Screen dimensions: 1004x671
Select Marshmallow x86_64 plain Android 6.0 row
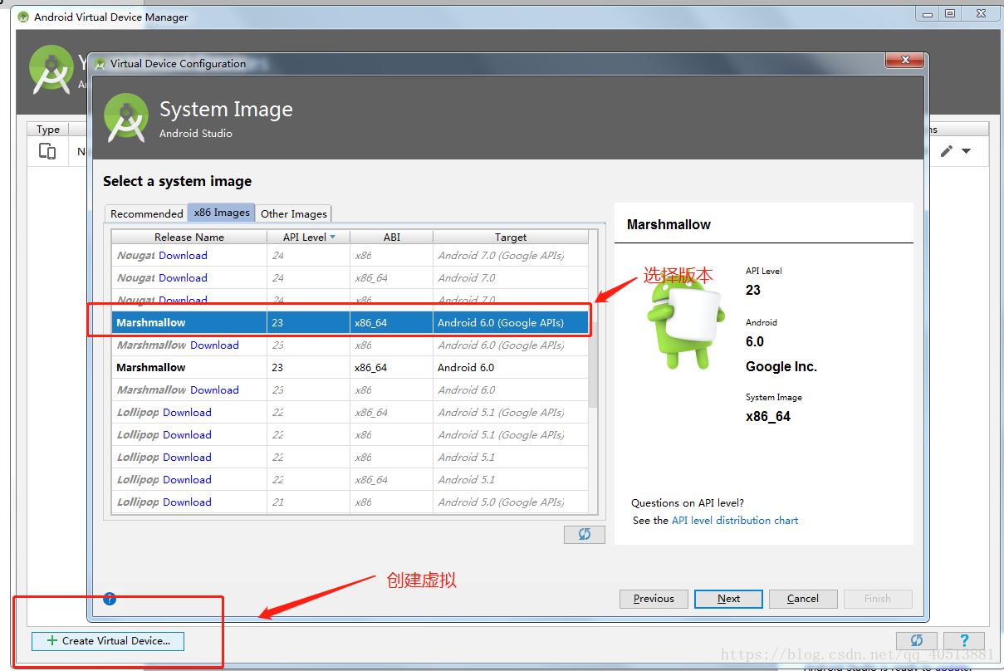[x=350, y=367]
